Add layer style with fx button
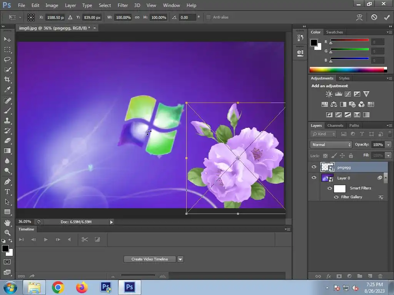The image size is (394, 295). [329, 276]
